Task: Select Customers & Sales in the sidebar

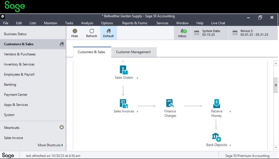Action: point(33,44)
